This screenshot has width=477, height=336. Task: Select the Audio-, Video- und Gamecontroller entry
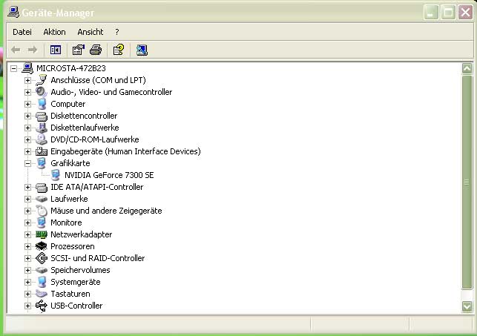tap(111, 92)
